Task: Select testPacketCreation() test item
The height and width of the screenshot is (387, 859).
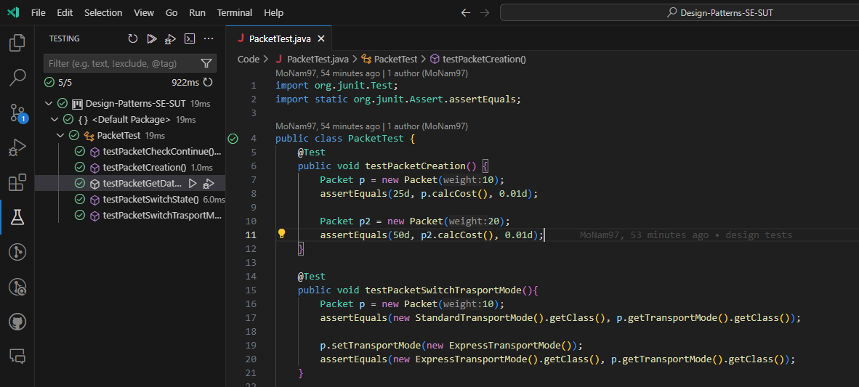Action: (x=145, y=168)
